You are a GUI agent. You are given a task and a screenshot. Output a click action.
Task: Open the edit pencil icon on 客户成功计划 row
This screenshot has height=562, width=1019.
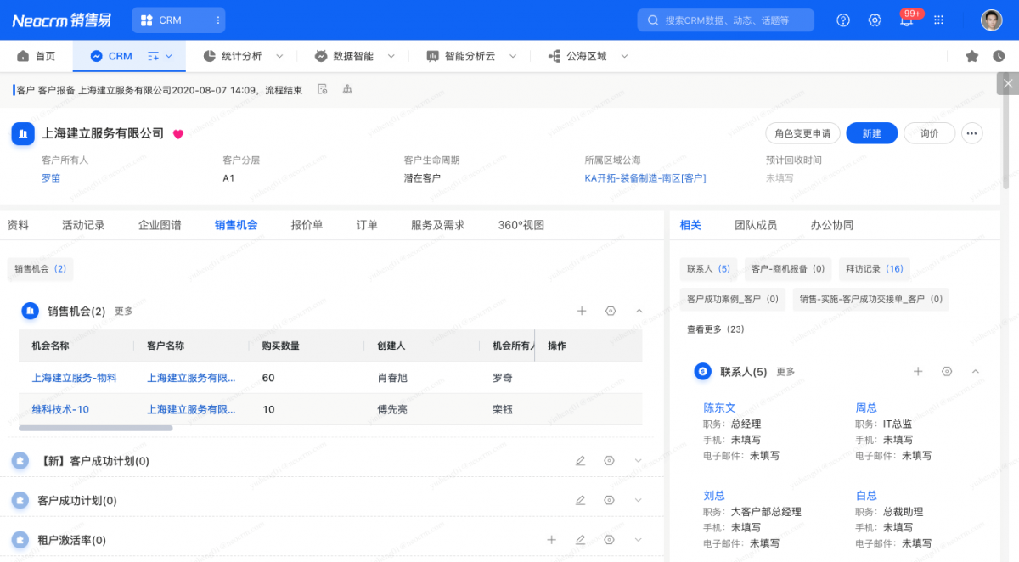point(580,500)
